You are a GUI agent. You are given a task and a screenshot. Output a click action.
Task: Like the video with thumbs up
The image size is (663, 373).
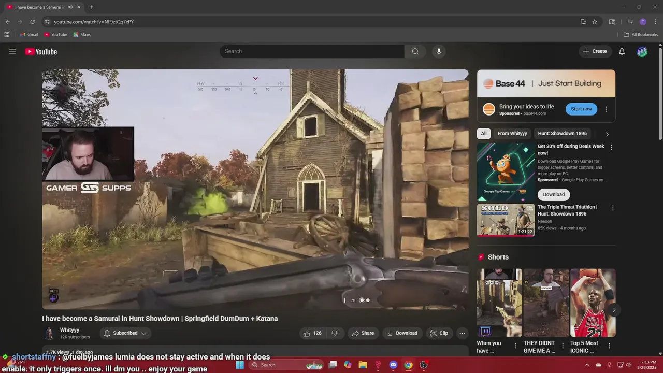(312, 333)
